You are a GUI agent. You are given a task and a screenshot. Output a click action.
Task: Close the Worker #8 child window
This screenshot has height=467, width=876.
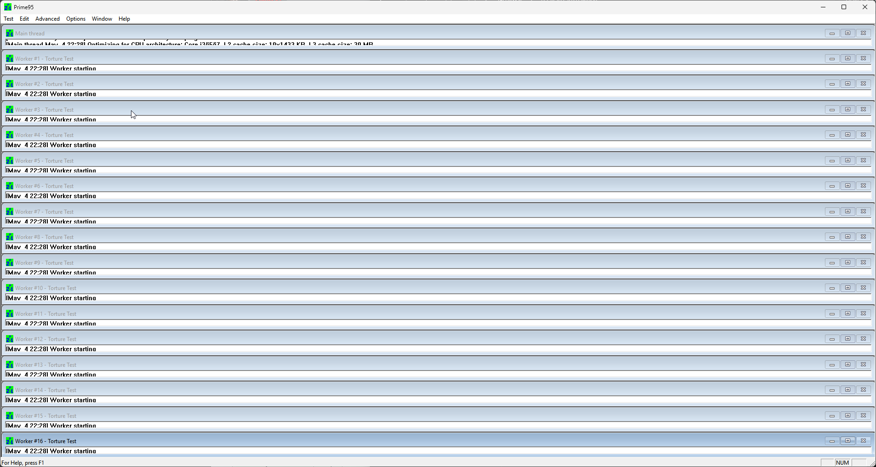click(863, 237)
